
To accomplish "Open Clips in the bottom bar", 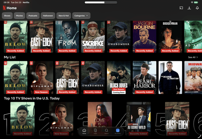I will (95, 131).
